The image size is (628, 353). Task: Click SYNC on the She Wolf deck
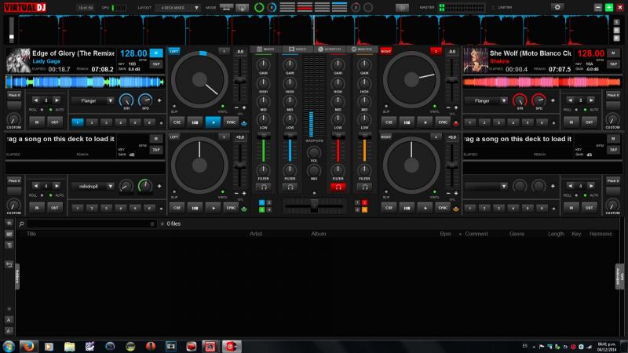coord(443,122)
